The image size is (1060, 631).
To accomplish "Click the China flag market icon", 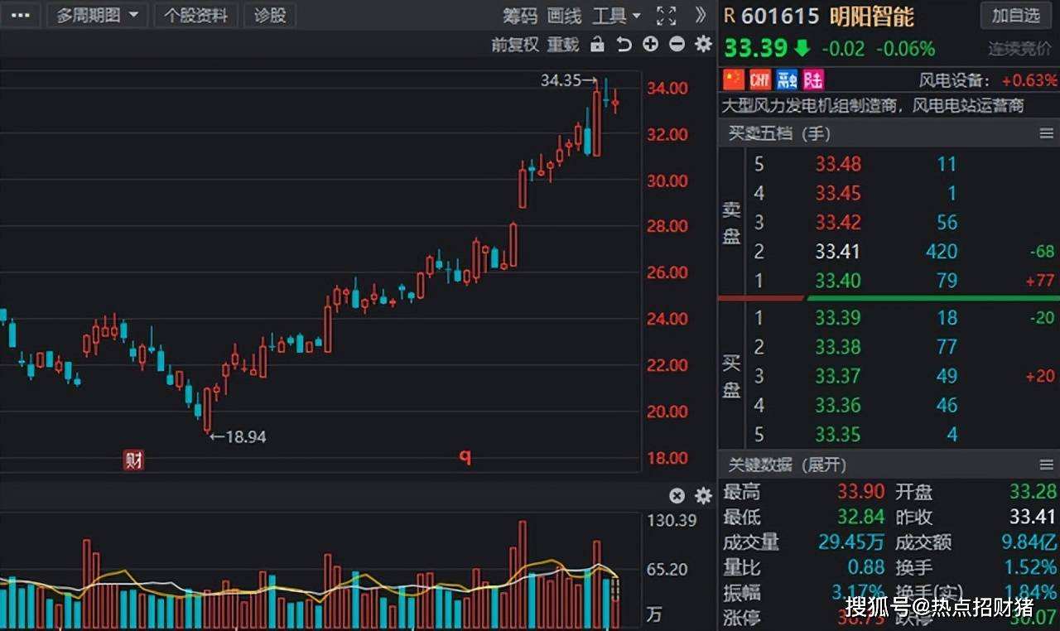I will (x=734, y=79).
